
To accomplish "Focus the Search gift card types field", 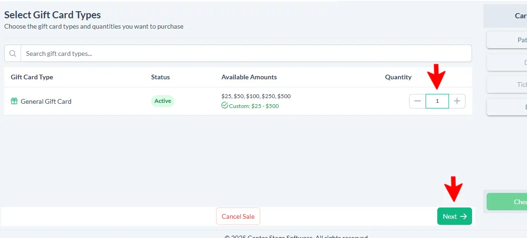I will [246, 54].
